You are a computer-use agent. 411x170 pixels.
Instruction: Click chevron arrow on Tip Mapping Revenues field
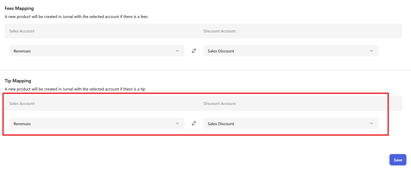pyautogui.click(x=177, y=124)
